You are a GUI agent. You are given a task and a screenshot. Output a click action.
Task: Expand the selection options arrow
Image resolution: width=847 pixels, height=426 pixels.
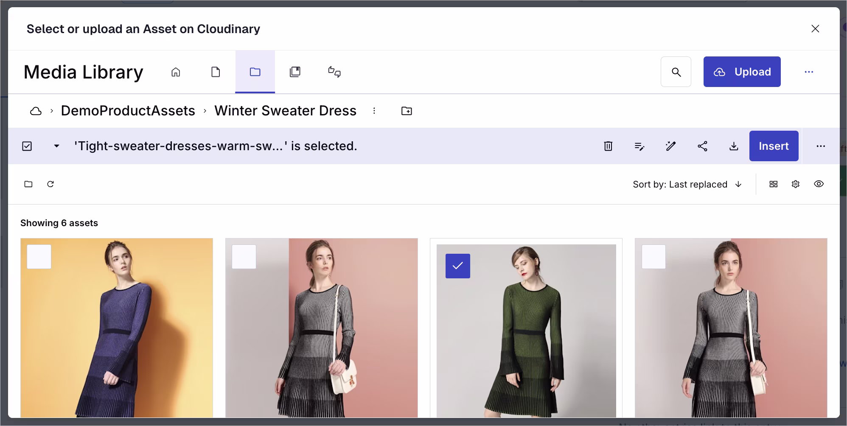(56, 146)
